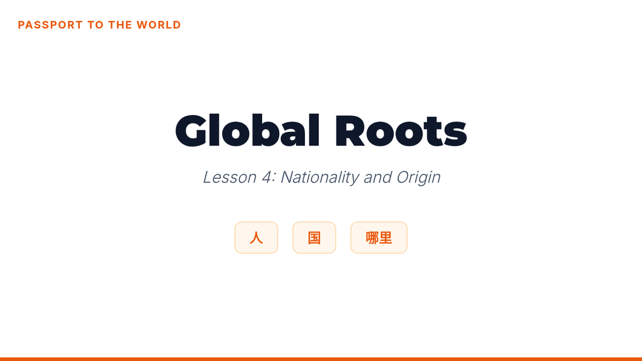Viewport: 642px width, 361px height.
Task: Click the word 'and' in subtitle
Action: (x=378, y=177)
